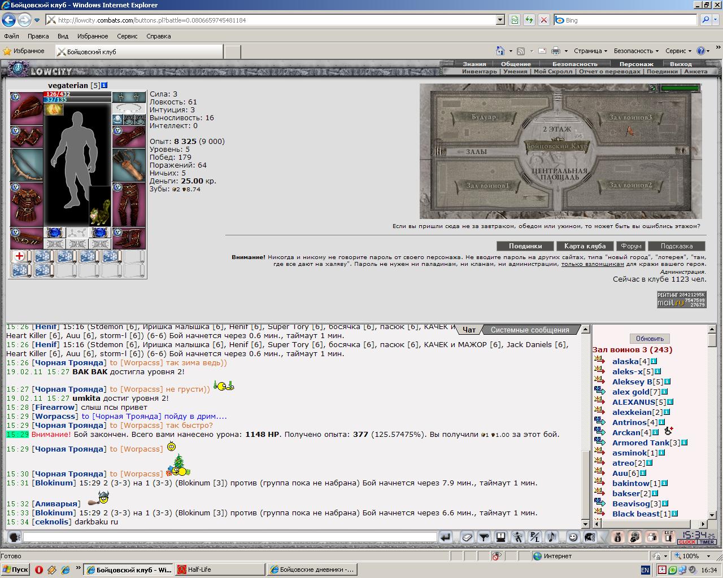This screenshot has height=578, width=723.
Task: Click the player list vertical scrollbar
Action: 712,422
